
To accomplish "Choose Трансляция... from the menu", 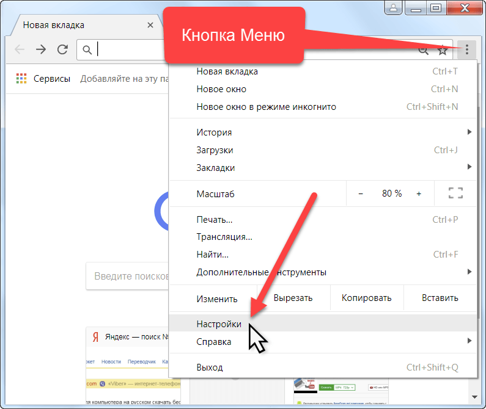I will (x=322, y=237).
